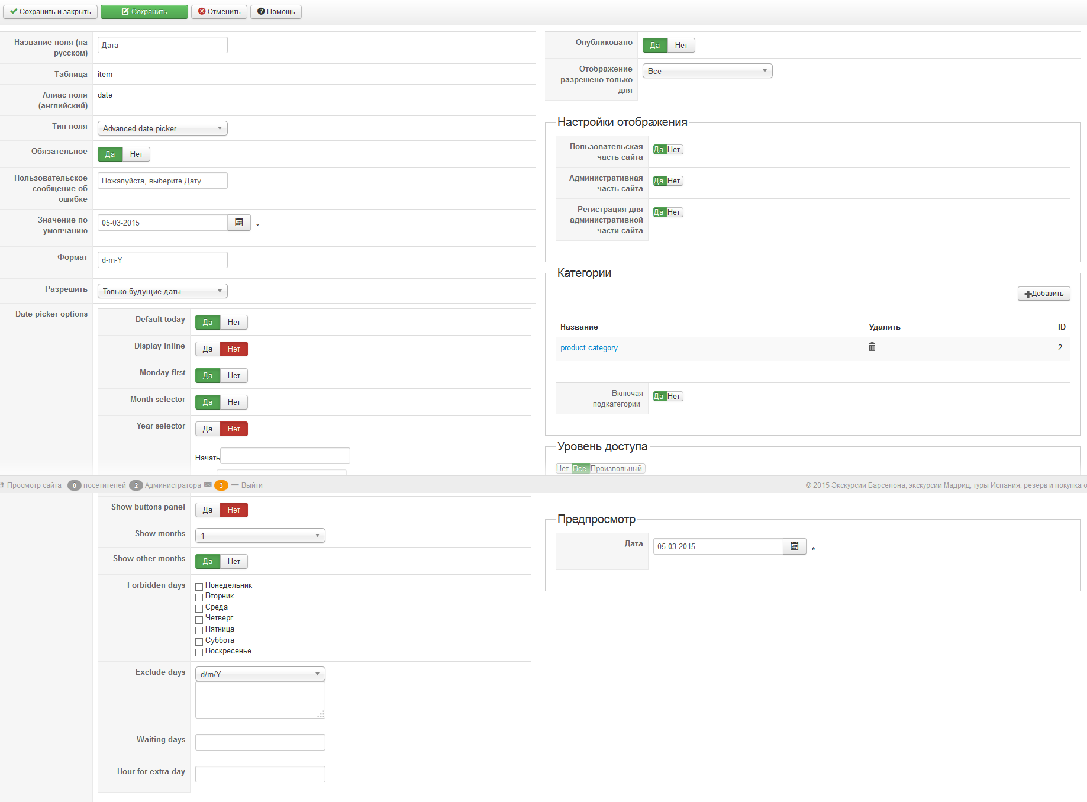Image resolution: width=1087 pixels, height=802 pixels.
Task: Turn off Monday first with Нет
Action: (x=234, y=376)
